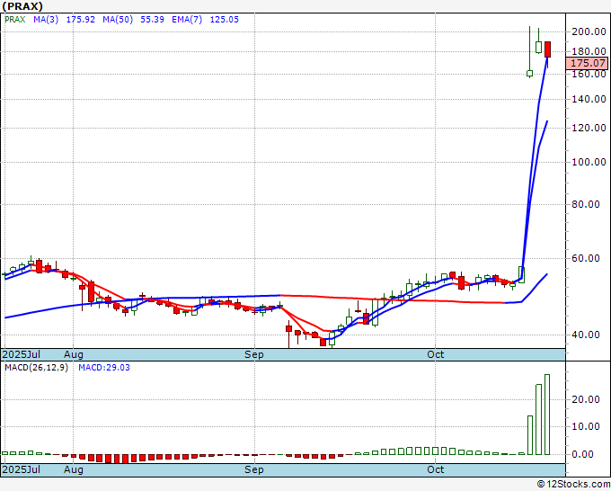This screenshot has width=611, height=491.
Task: Click the 140.00 price axis label
Action: [589, 100]
